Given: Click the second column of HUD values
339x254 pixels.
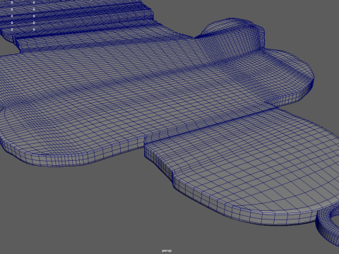Looking at the screenshot, I should click(34, 16).
